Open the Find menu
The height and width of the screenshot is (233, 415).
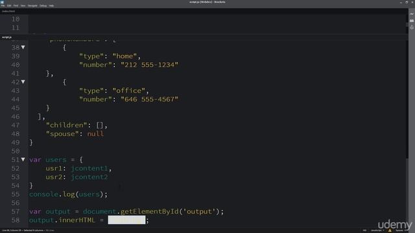click(x=16, y=6)
